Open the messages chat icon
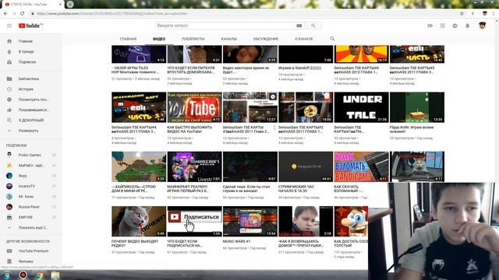This screenshot has width=499, height=280. [x=455, y=26]
